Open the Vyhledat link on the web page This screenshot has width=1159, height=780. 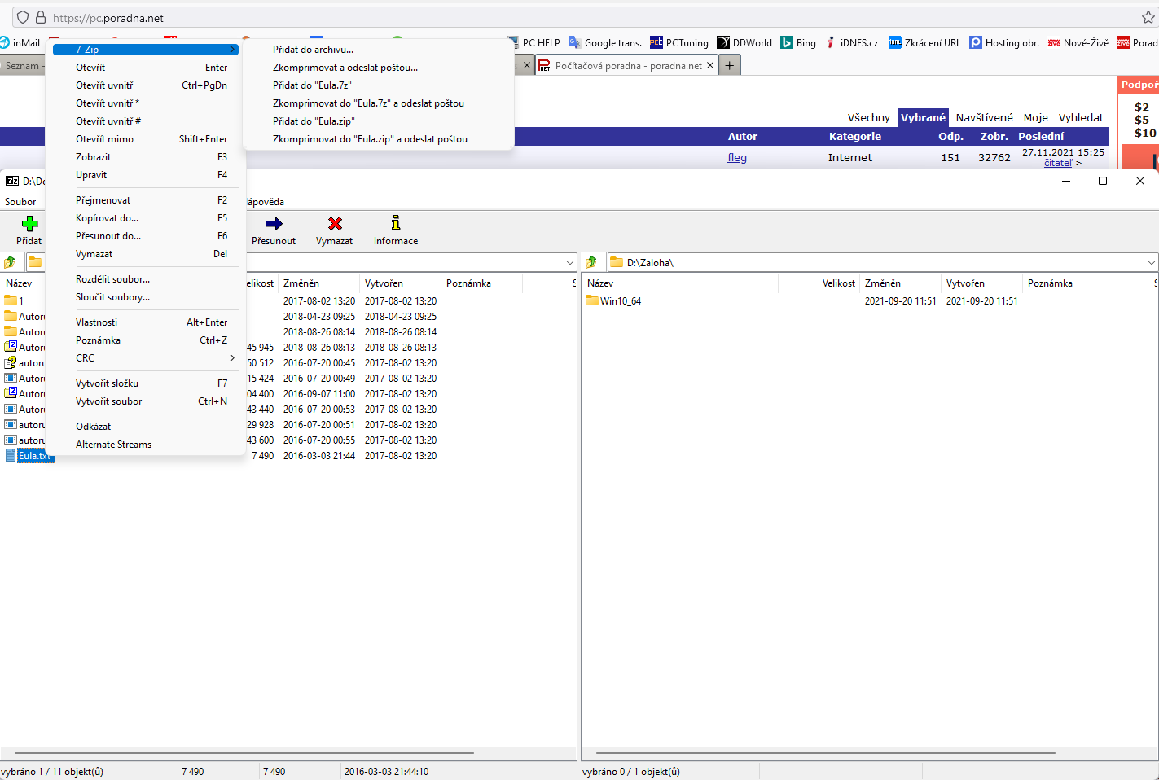coord(1081,118)
